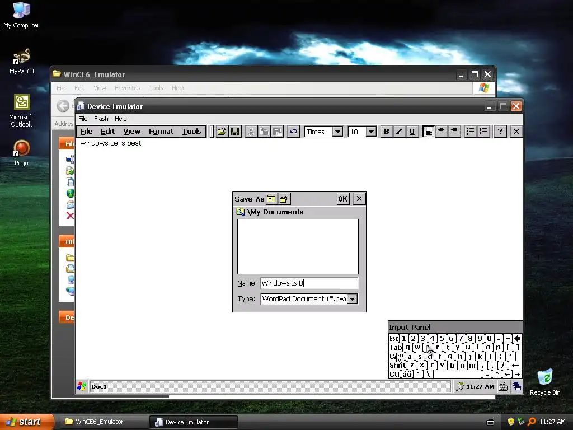The height and width of the screenshot is (430, 573).
Task: Click Shift key on Input Panel
Action: pyautogui.click(x=398, y=365)
